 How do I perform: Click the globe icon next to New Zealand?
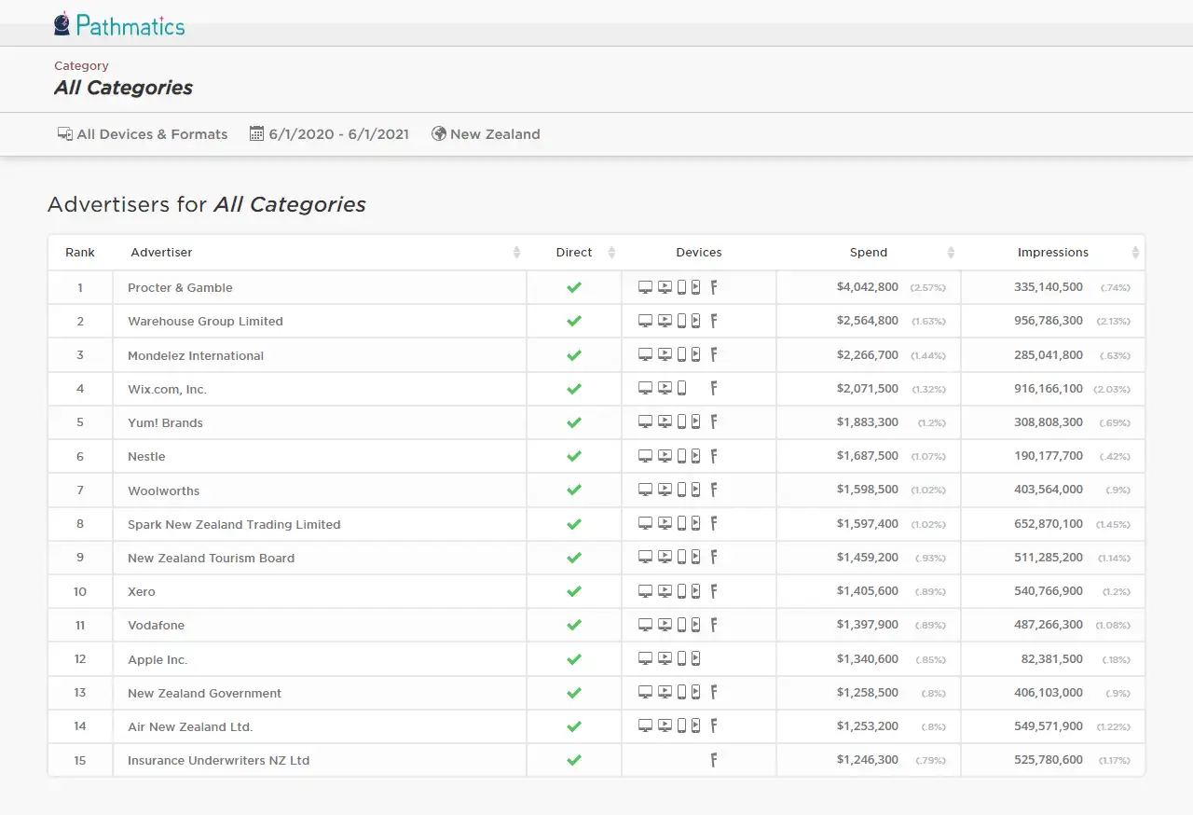(439, 133)
